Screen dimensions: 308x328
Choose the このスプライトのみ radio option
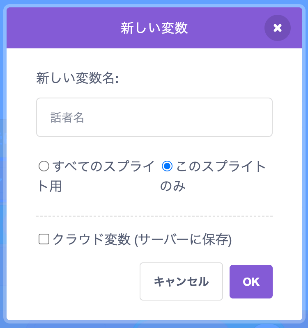[x=167, y=166]
